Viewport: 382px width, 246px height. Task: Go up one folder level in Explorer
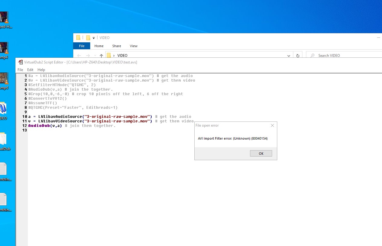coord(101,56)
